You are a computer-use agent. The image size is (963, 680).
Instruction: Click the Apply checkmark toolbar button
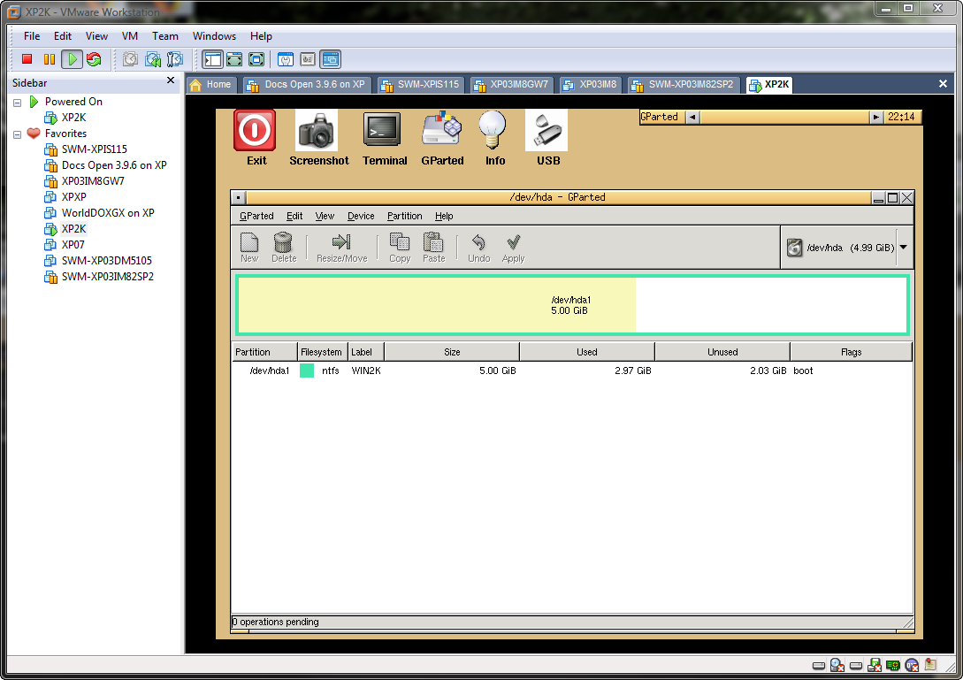point(514,248)
